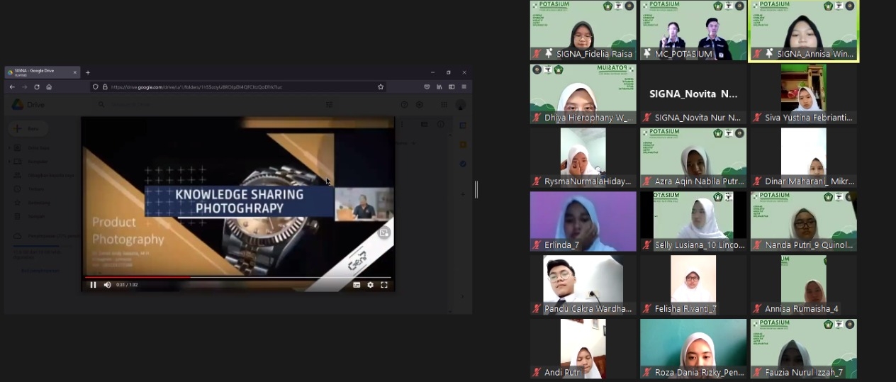
Task: Open Calendar in Drive side panel
Action: (463, 125)
